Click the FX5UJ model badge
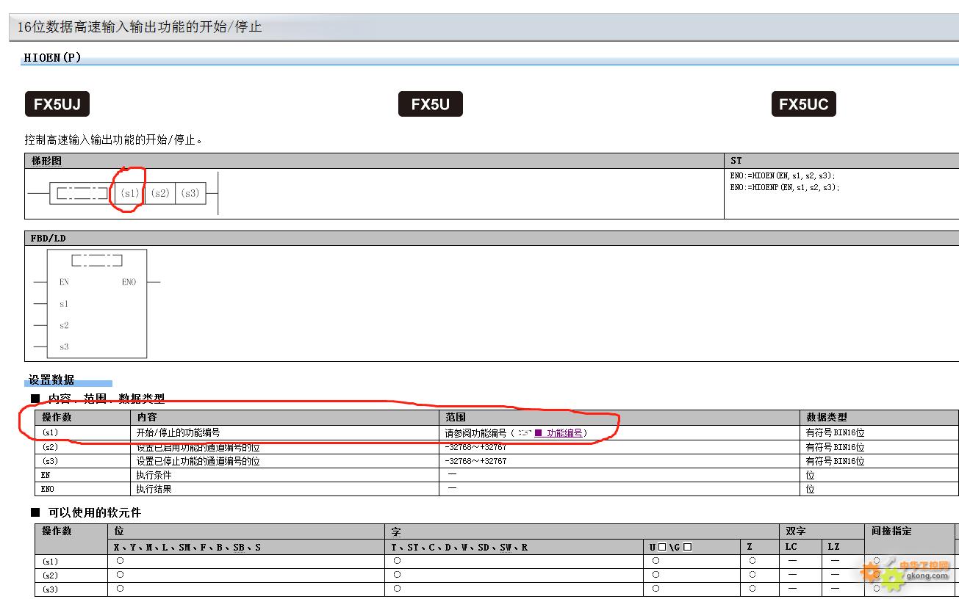 [57, 104]
